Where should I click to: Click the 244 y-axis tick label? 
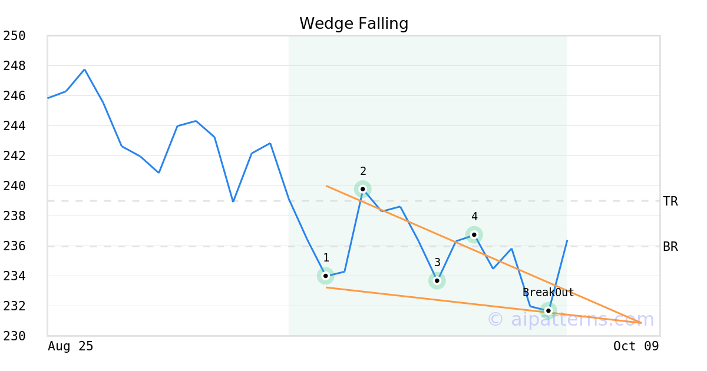(14, 126)
